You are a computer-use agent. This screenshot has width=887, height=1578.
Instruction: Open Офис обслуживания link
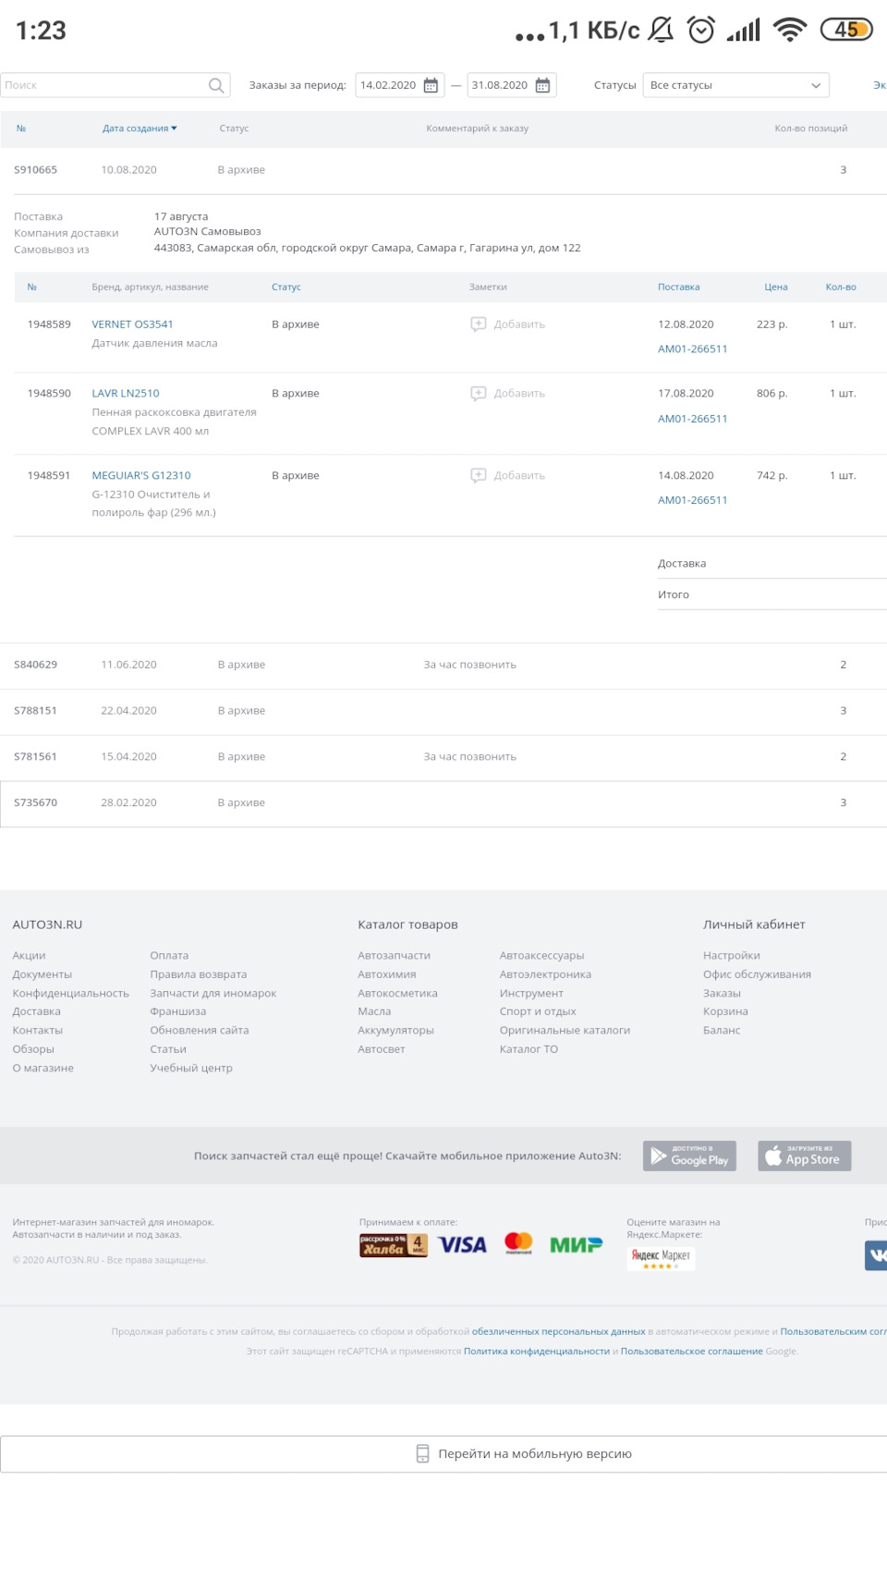757,974
